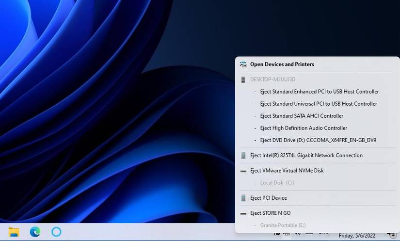Screen dimensions: 400x241
Task: Eject DVD Drive (D:) CCCOMA_X64FRE_EN-GB_DV9
Action: (x=318, y=140)
